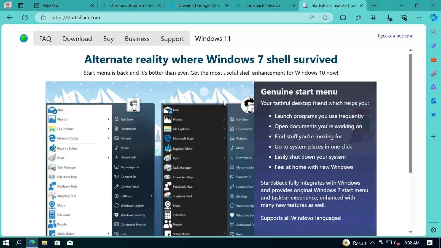Open the Support page
Screen dimensions: 441x248
[x=172, y=39]
